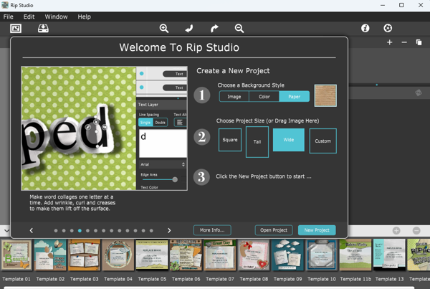Choose the Square project size

[230, 140]
